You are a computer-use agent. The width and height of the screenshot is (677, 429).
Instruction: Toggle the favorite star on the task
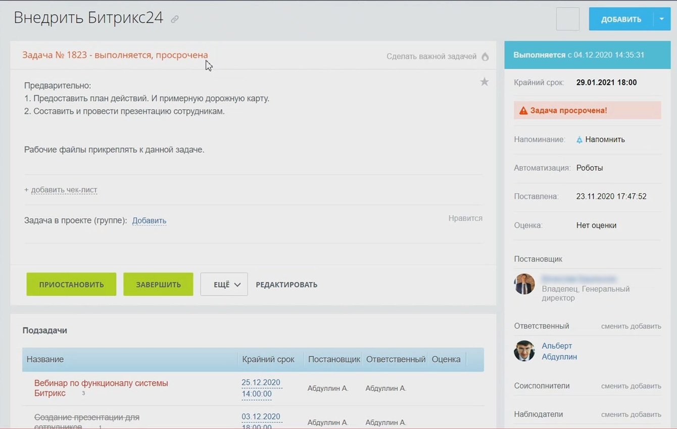pyautogui.click(x=484, y=82)
